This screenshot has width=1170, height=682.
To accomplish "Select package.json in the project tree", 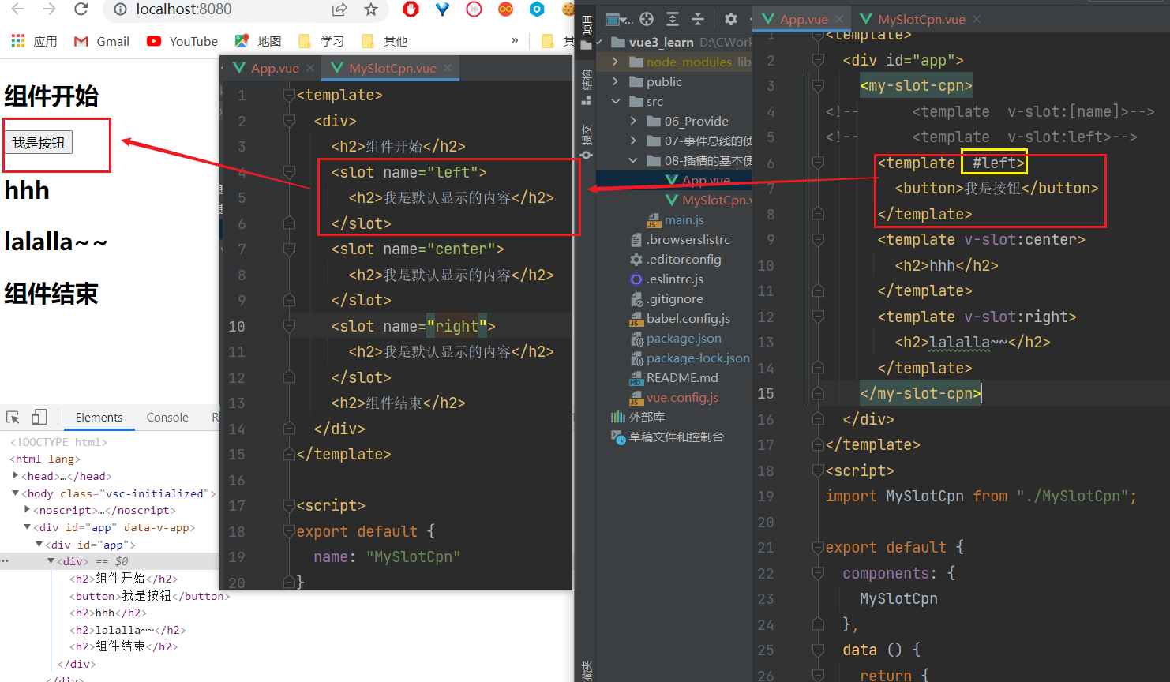I will [x=676, y=338].
